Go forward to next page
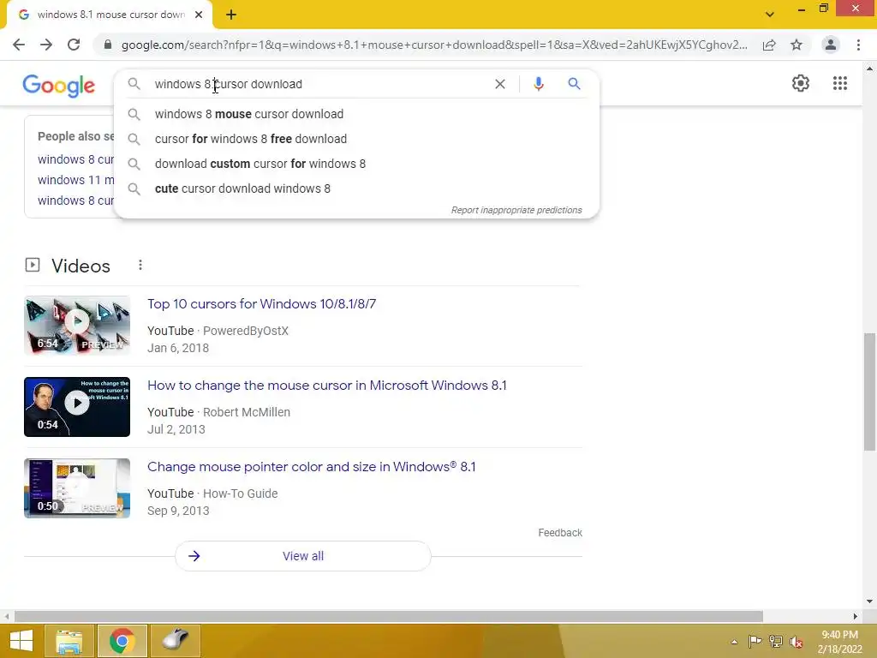877x658 pixels. (46, 45)
